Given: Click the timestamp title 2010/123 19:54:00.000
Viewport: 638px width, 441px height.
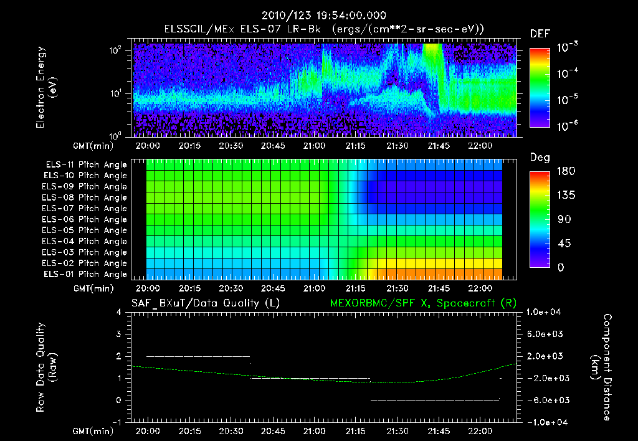Looking at the screenshot, I should 323,16.
